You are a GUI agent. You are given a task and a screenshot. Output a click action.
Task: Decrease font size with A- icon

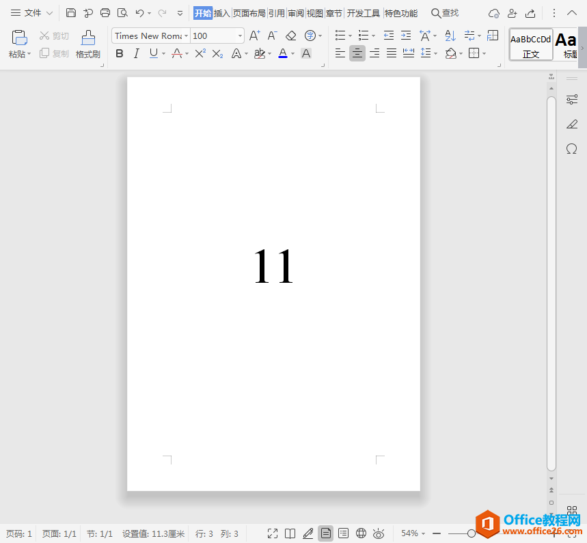(272, 36)
